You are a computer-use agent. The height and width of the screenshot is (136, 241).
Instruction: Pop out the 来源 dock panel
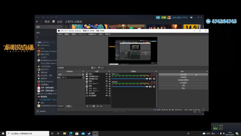109,71
